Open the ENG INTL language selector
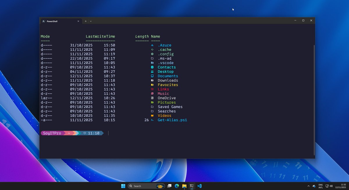Viewport: 349px width, 190px height. tap(320, 186)
